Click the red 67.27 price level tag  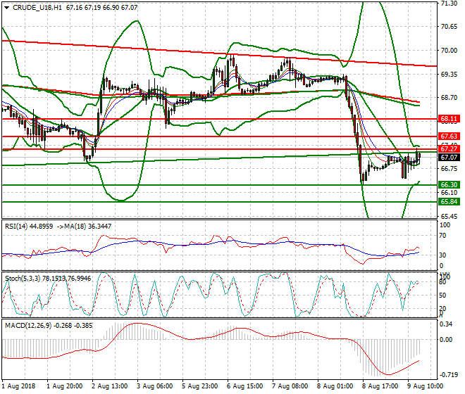tap(449, 149)
